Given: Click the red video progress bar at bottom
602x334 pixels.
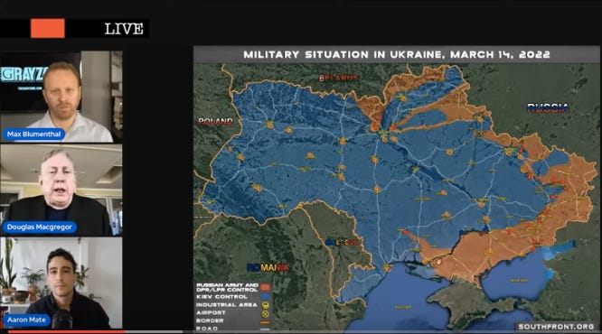Looking at the screenshot, I should 66,331.
